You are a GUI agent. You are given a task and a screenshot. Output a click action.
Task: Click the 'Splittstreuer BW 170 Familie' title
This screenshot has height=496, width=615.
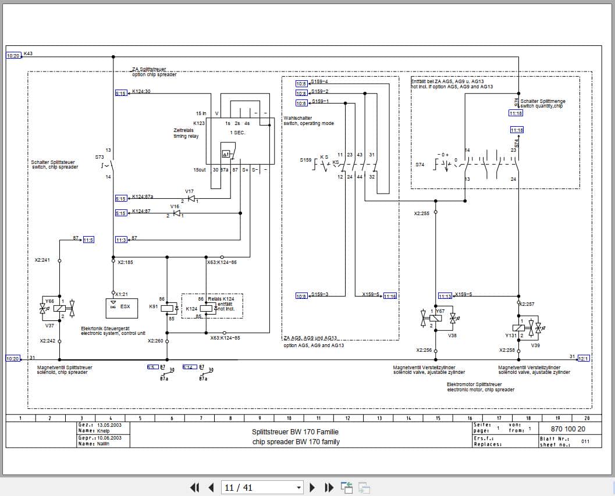(295, 431)
